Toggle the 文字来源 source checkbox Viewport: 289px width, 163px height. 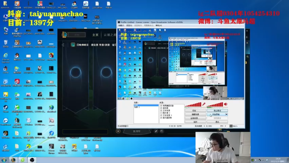pyautogui.click(x=161, y=110)
